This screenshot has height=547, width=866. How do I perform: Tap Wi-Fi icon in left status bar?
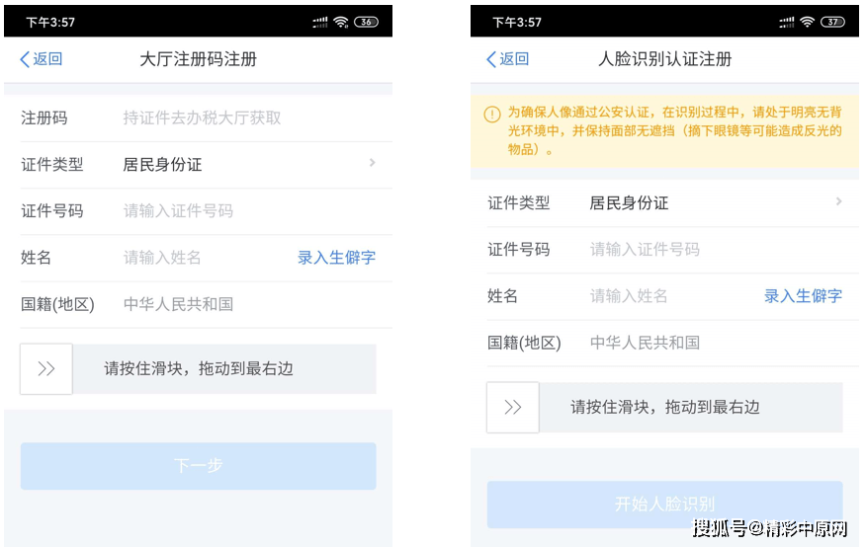pyautogui.click(x=341, y=22)
